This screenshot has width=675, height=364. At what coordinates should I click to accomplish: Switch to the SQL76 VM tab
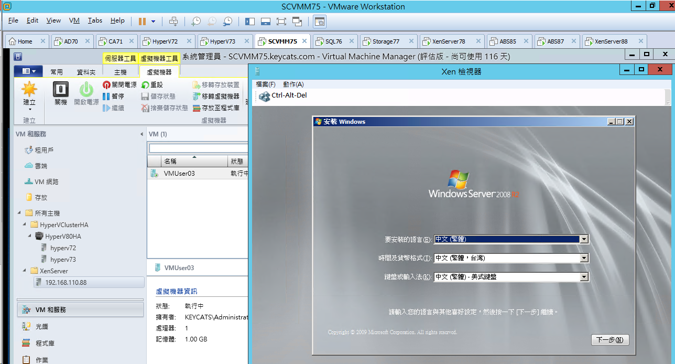[x=333, y=41]
